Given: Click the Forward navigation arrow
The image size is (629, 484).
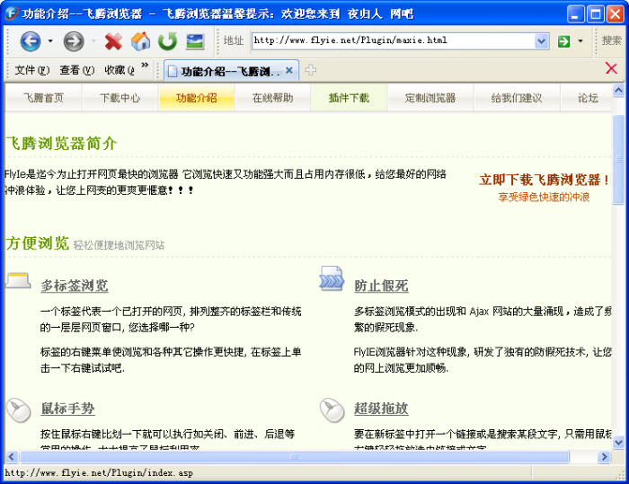Looking at the screenshot, I should [74, 41].
